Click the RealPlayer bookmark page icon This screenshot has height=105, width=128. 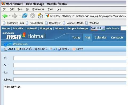46,23
